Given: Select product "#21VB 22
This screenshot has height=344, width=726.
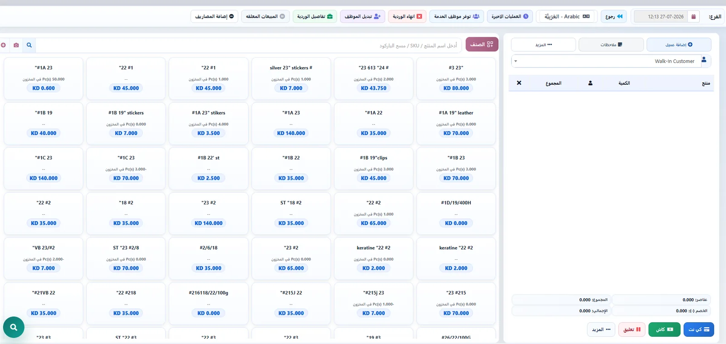Looking at the screenshot, I should [44, 303].
